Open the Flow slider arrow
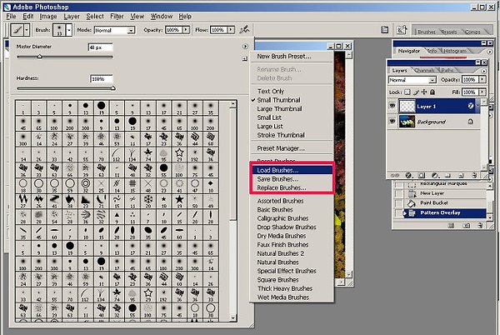 (x=231, y=30)
